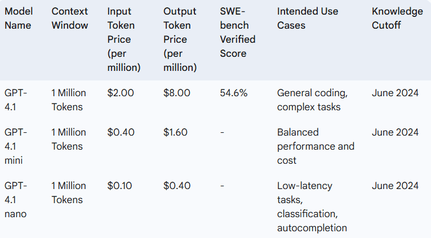Image resolution: width=431 pixels, height=238 pixels.
Task: Click the $0.10 input price cell
Action: pyautogui.click(x=119, y=186)
